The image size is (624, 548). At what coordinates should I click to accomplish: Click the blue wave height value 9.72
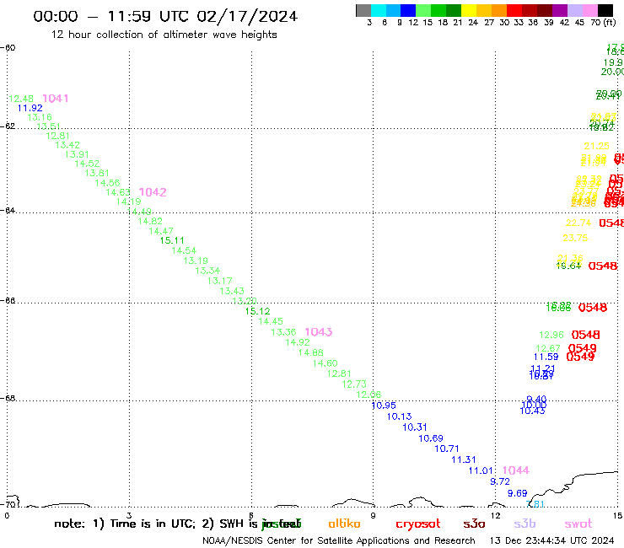tap(500, 481)
